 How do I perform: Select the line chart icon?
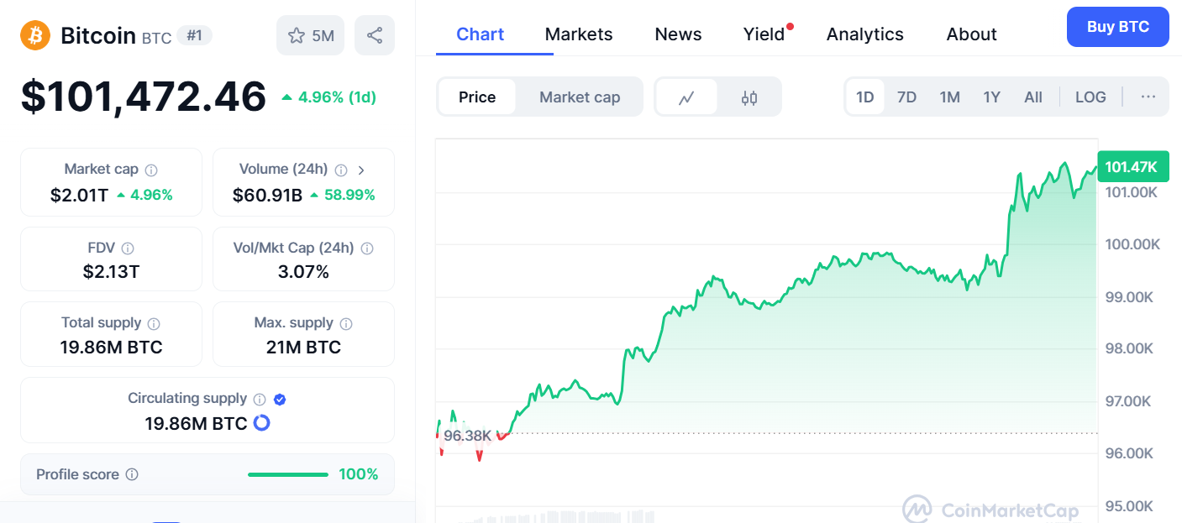tap(686, 97)
